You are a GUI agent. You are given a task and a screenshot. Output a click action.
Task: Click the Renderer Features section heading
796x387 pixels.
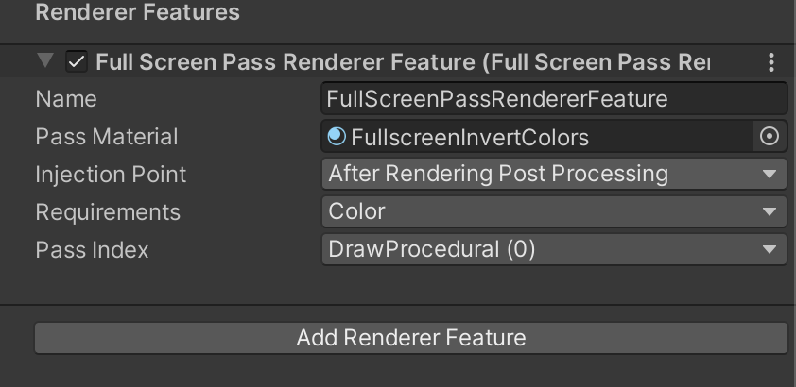pos(137,13)
